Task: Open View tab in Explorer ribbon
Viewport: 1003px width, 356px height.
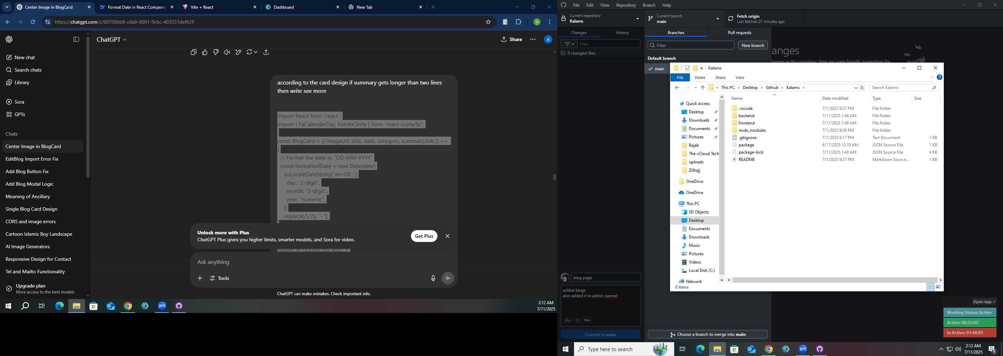Action: coord(740,78)
